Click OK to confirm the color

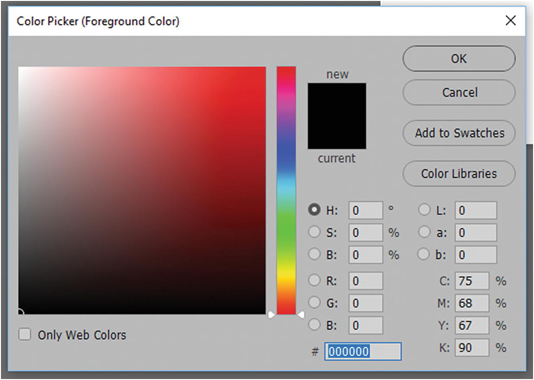point(459,58)
